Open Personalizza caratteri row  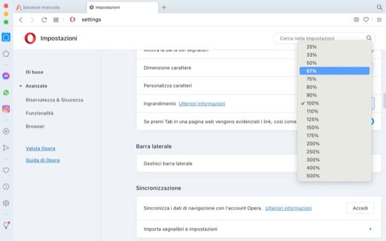pos(259,85)
